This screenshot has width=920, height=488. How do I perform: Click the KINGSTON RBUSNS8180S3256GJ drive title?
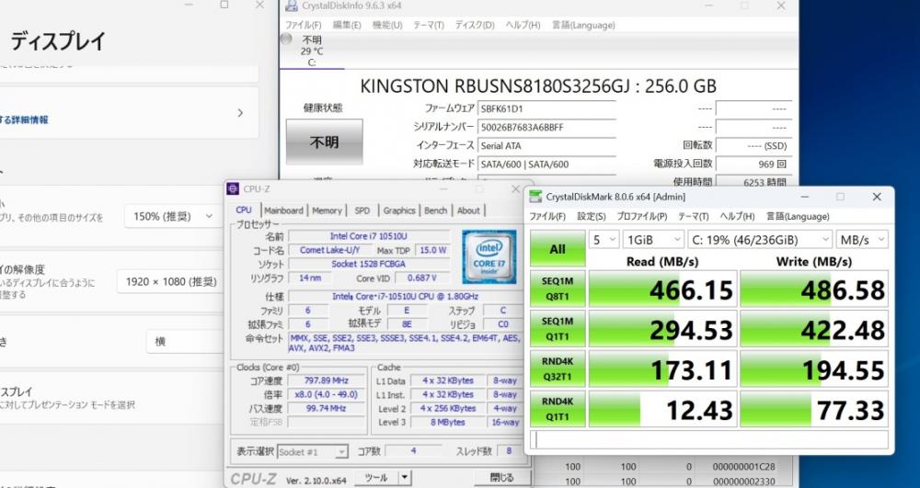pyautogui.click(x=538, y=86)
